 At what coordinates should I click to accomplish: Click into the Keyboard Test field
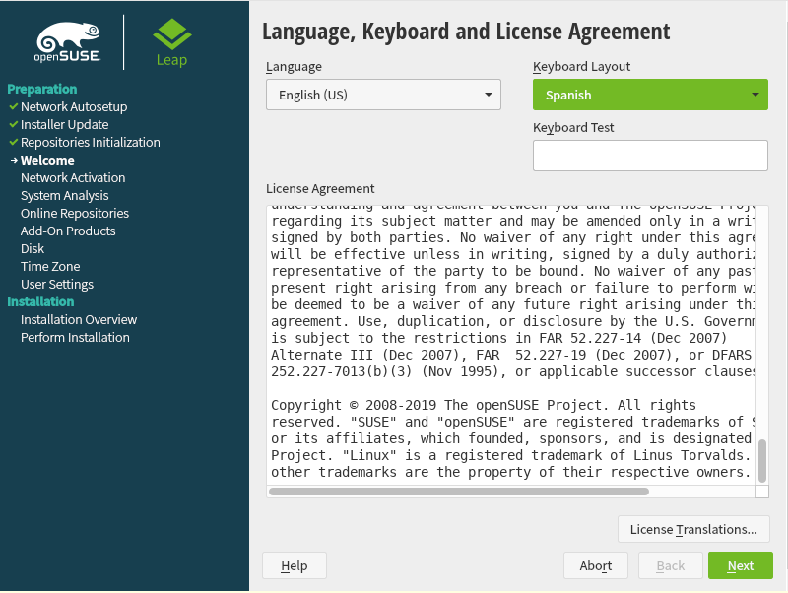click(650, 156)
